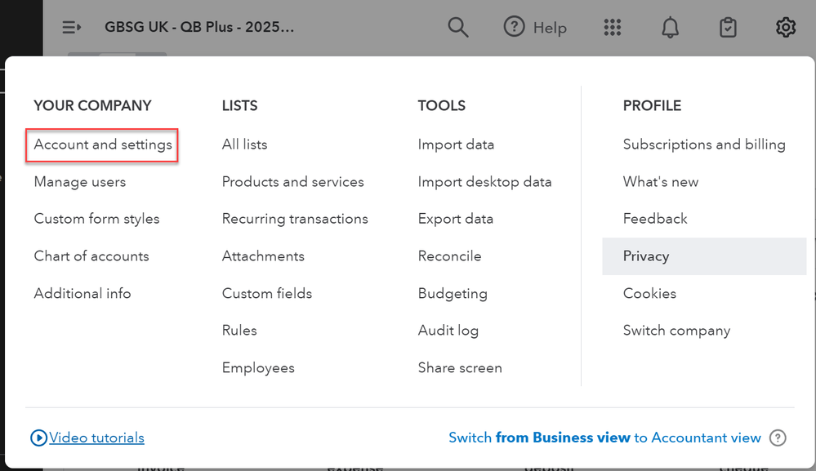This screenshot has width=816, height=471.
Task: Select Export data
Action: click(x=455, y=219)
